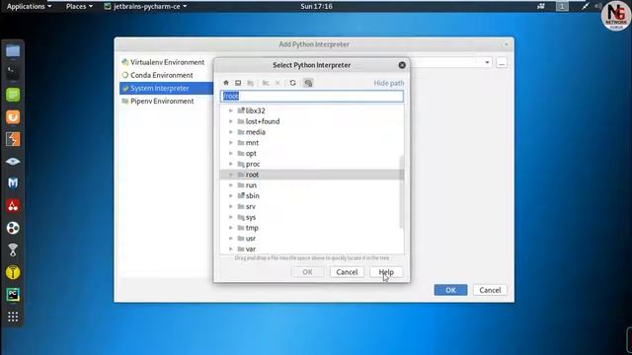Image resolution: width=632 pixels, height=355 pixels.
Task: Expand the root folder
Action: click(x=231, y=175)
